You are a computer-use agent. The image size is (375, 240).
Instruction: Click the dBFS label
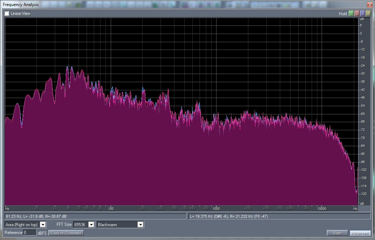(42, 233)
